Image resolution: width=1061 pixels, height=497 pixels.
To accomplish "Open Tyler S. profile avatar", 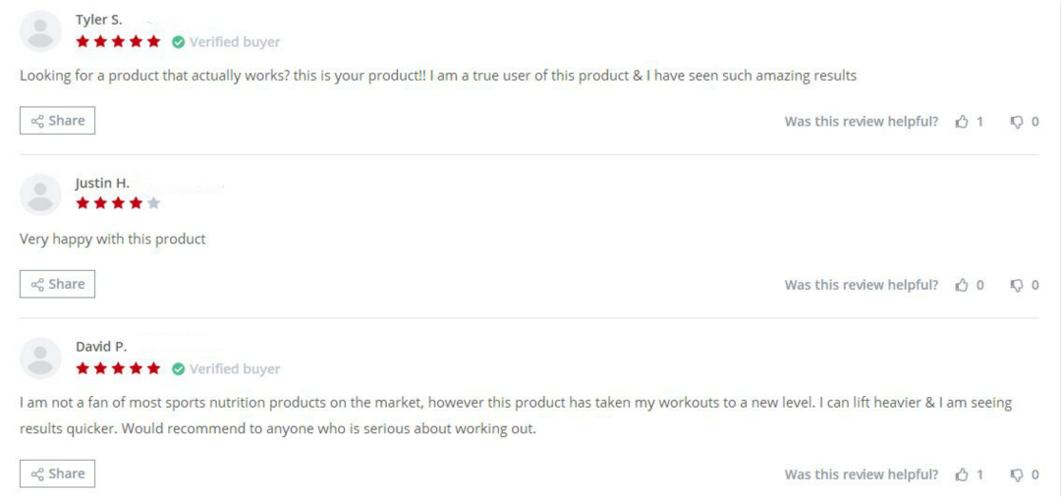I will pos(40,31).
